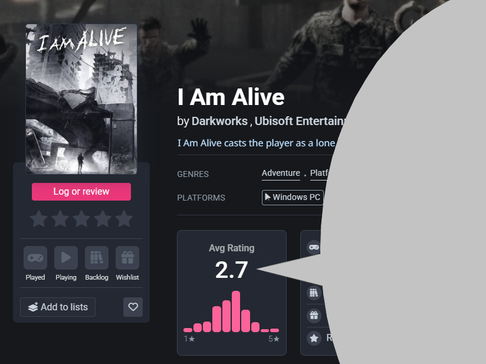Click the heart favorite icon
The image size is (486, 364).
point(133,307)
